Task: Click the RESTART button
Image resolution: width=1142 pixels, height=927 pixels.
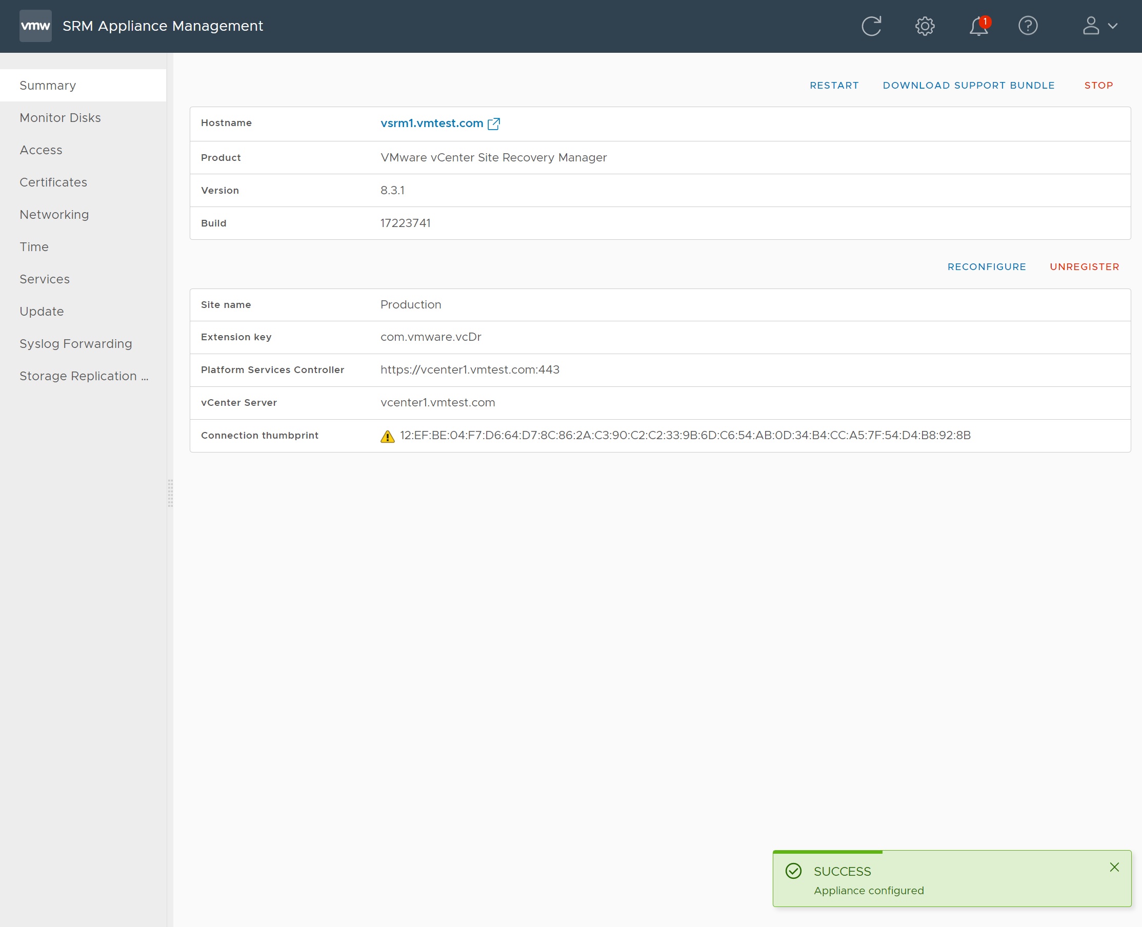Action: 834,86
